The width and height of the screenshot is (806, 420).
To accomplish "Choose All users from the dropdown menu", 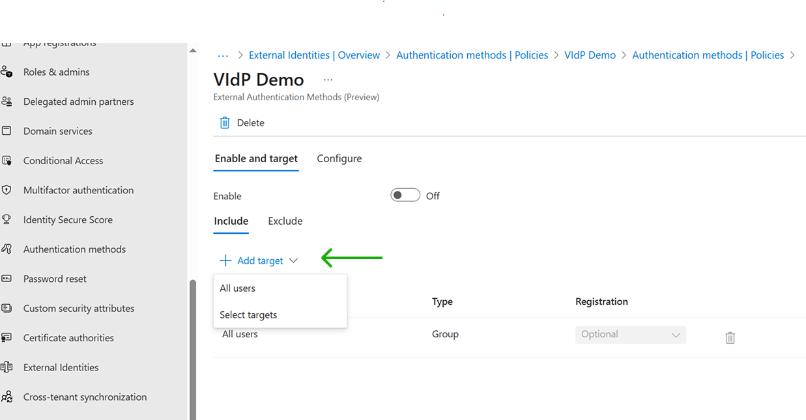I will point(238,288).
